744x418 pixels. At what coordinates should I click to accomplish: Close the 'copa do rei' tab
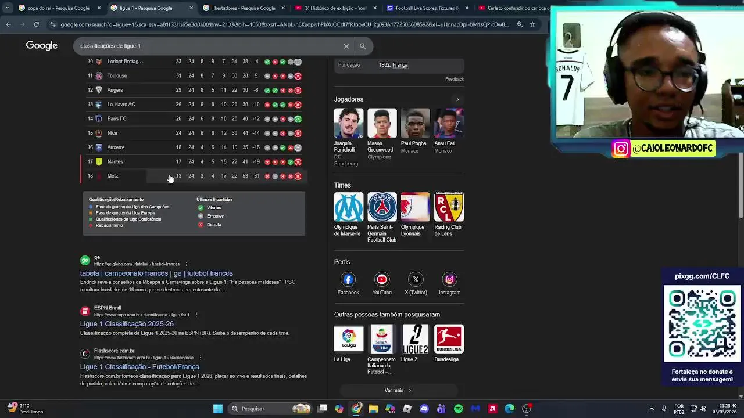click(x=99, y=8)
